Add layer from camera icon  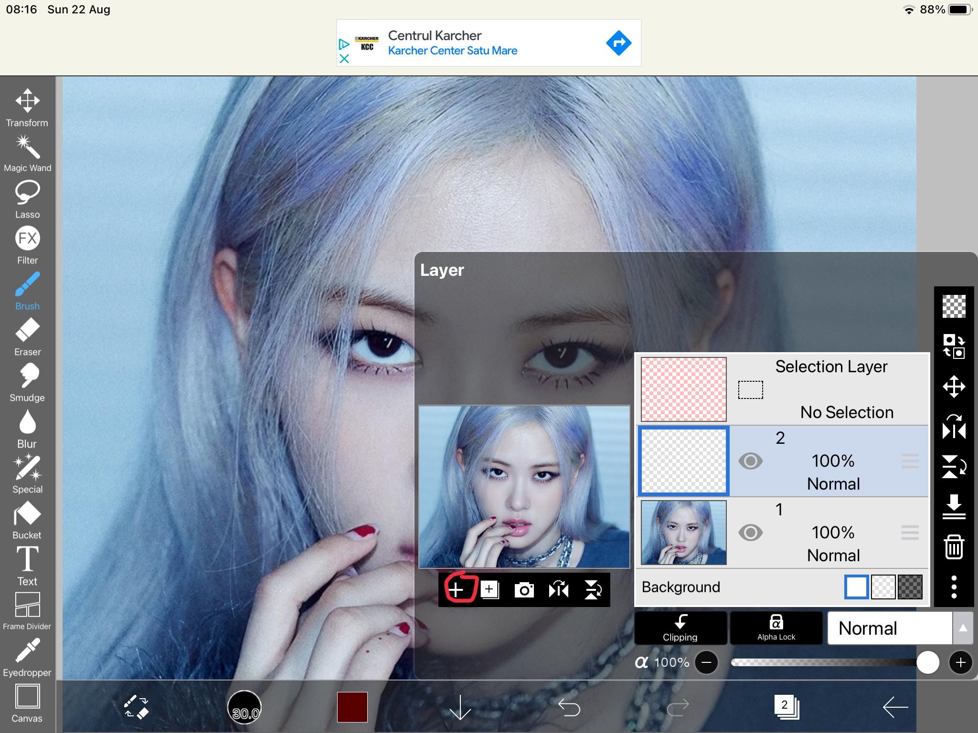pyautogui.click(x=524, y=590)
